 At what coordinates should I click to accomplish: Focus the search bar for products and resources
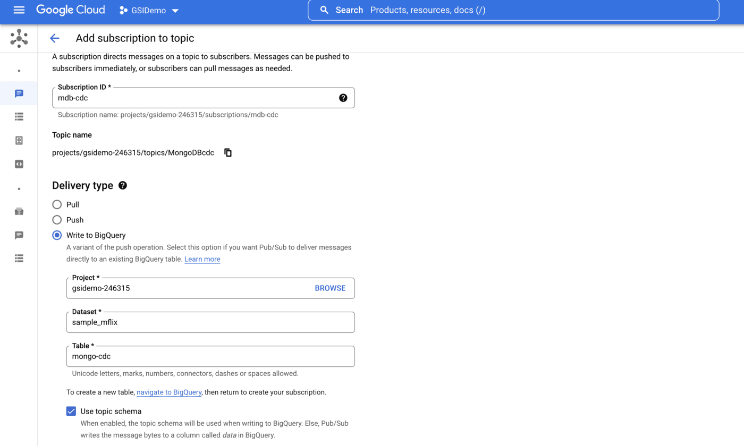(x=513, y=10)
